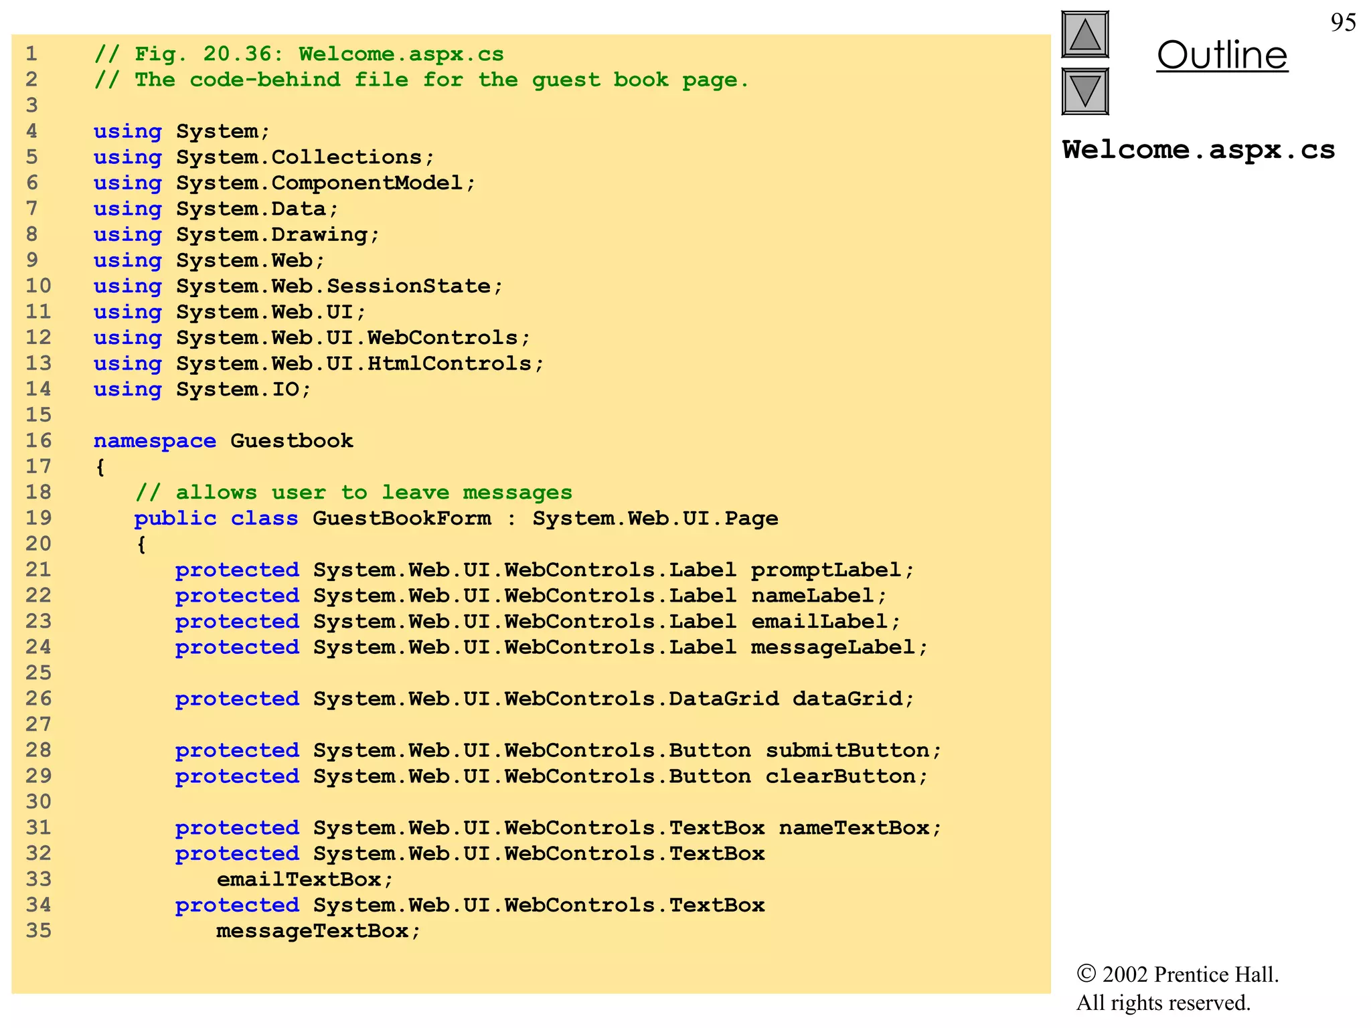The height and width of the screenshot is (1028, 1371).
Task: Click the opening brace on line 20
Action: 141,544
